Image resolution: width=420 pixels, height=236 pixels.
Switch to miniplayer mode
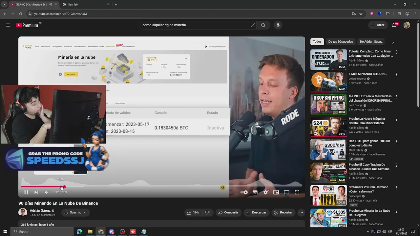[276, 192]
